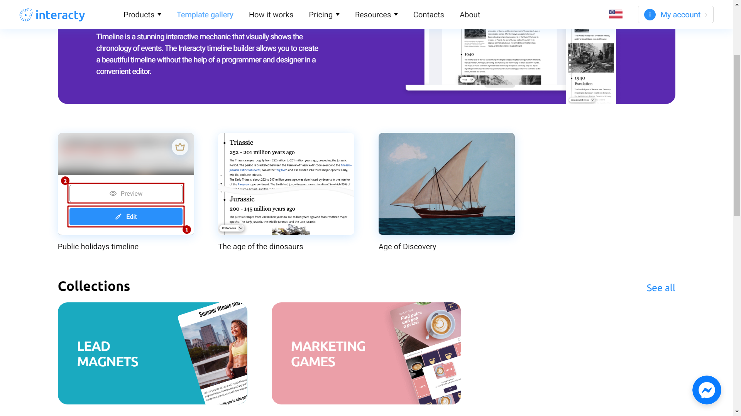Image resolution: width=741 pixels, height=416 pixels.
Task: Click the Age of Discovery thumbnail
Action: pos(446,183)
